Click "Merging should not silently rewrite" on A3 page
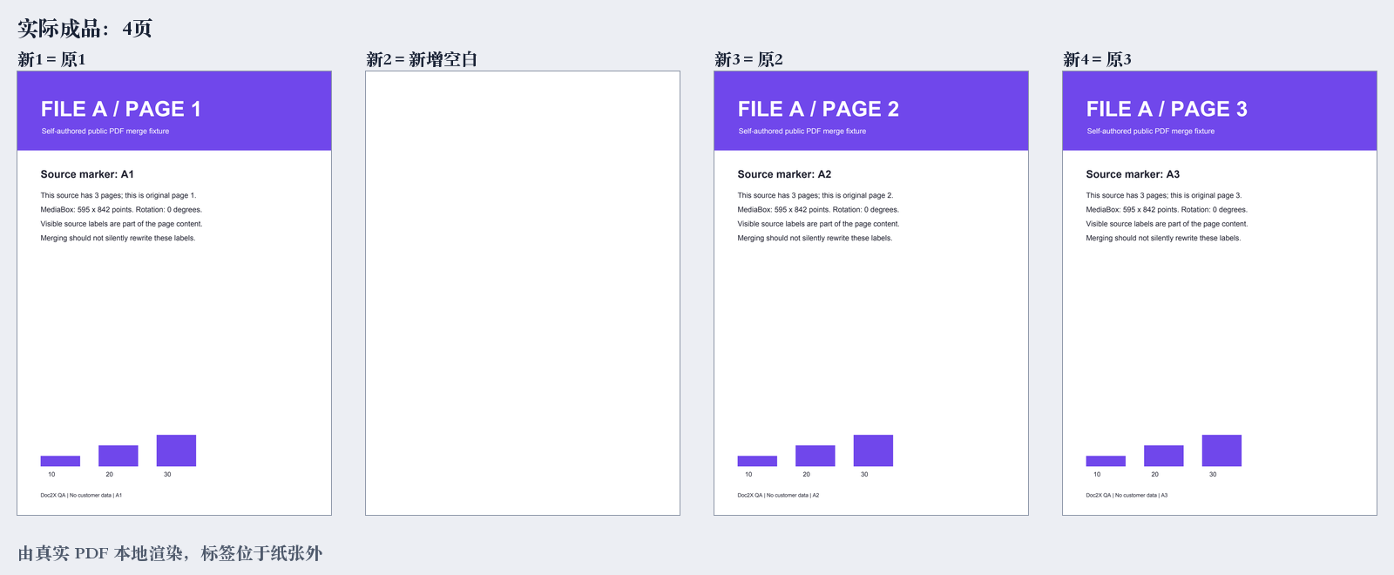The height and width of the screenshot is (575, 1394). pyautogui.click(x=1163, y=238)
